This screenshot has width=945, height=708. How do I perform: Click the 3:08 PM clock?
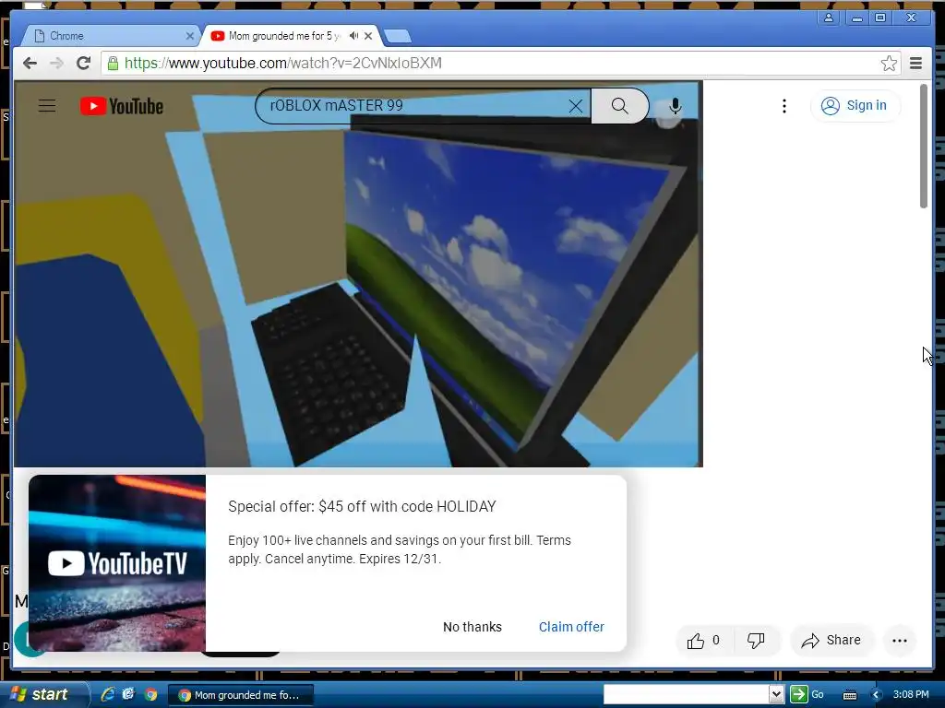pyautogui.click(x=911, y=694)
